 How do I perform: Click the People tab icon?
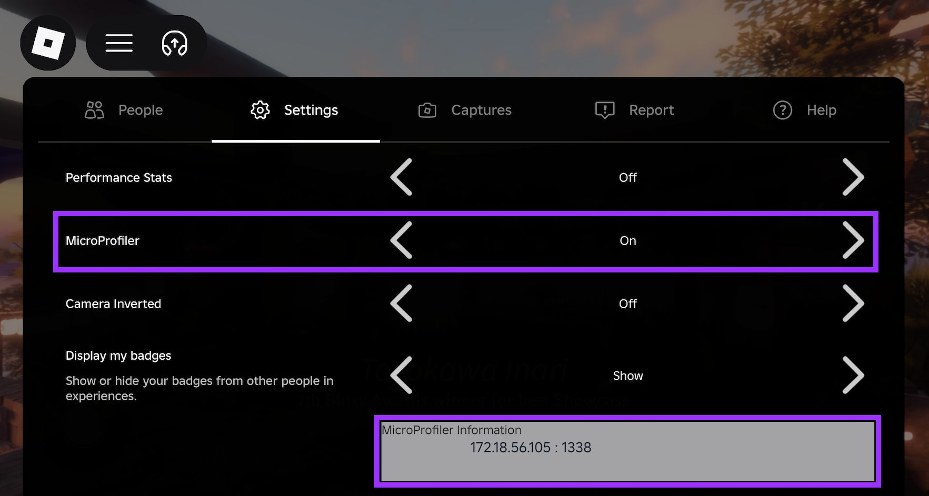(x=95, y=110)
